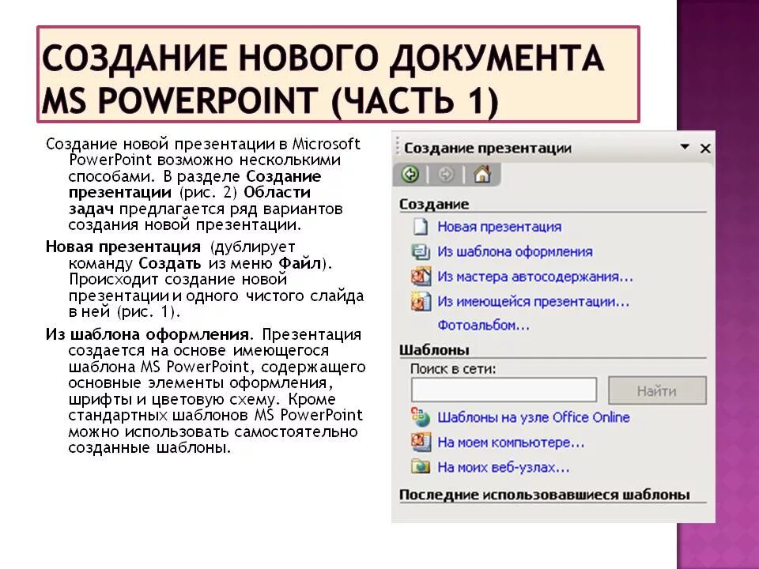
Task: Click the Найти button
Action: 657,390
